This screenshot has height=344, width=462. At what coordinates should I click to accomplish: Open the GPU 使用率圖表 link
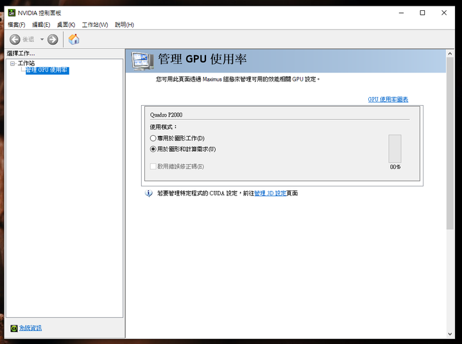tap(388, 99)
